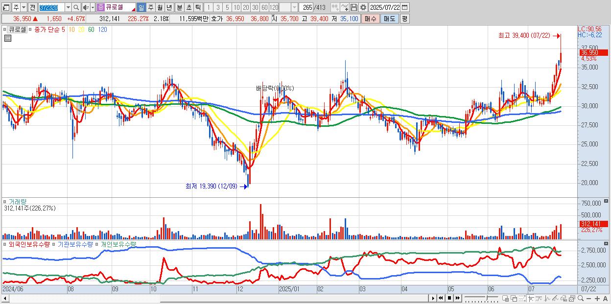This screenshot has height=304, width=611.
Task: Click the fast forward replay button
Action: click(x=458, y=298)
